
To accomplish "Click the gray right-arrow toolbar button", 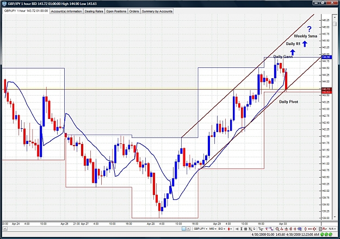I will click(188, 229).
